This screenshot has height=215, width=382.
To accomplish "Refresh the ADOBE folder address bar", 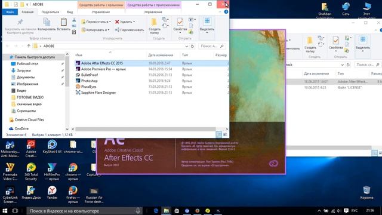I will click(192, 46).
